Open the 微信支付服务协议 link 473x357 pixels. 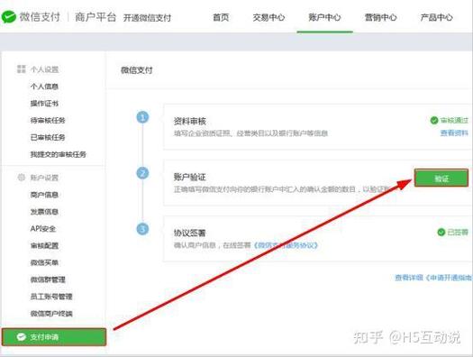point(286,245)
